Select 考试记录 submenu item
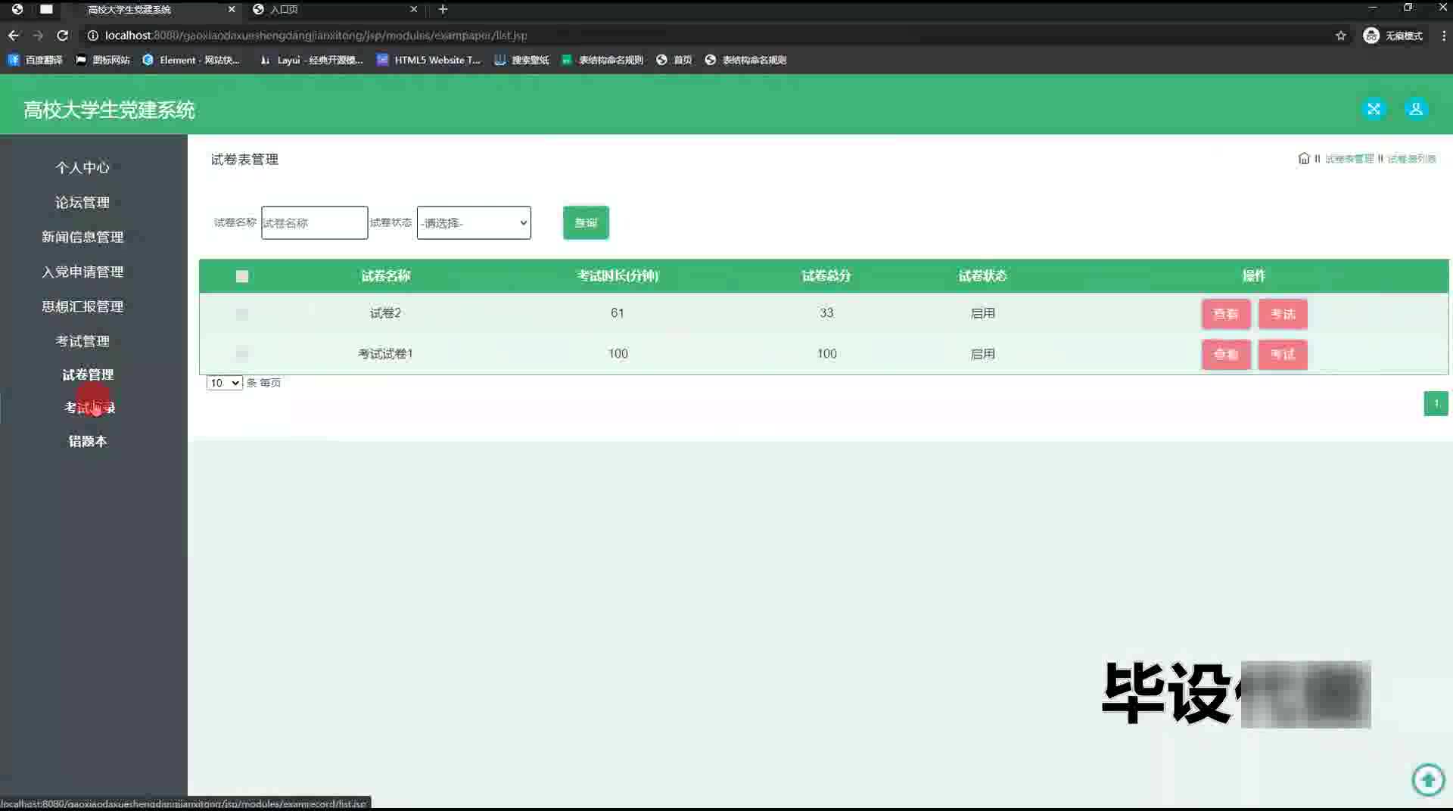This screenshot has height=811, width=1453. tap(89, 408)
